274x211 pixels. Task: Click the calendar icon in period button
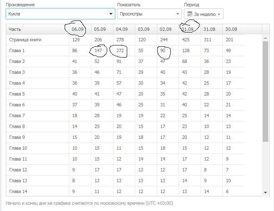pyautogui.click(x=190, y=14)
